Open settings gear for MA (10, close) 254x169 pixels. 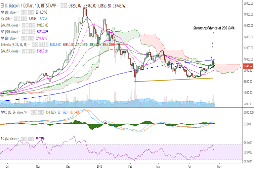coord(26,12)
